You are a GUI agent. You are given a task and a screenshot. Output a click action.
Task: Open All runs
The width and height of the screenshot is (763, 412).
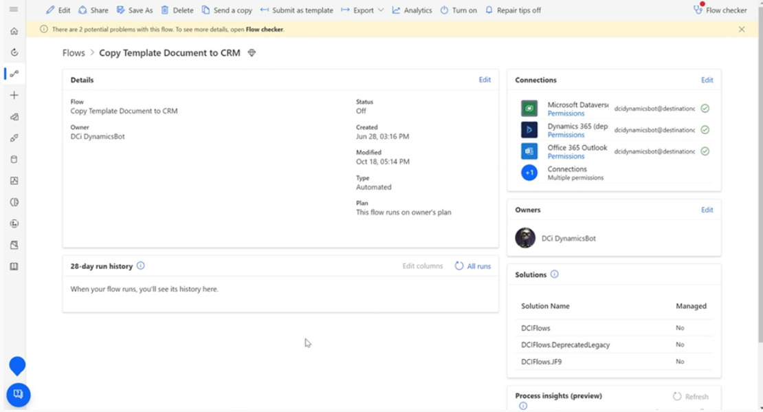coord(473,266)
